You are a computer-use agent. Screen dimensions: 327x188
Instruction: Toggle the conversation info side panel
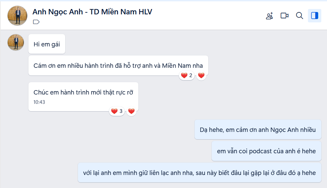(315, 16)
